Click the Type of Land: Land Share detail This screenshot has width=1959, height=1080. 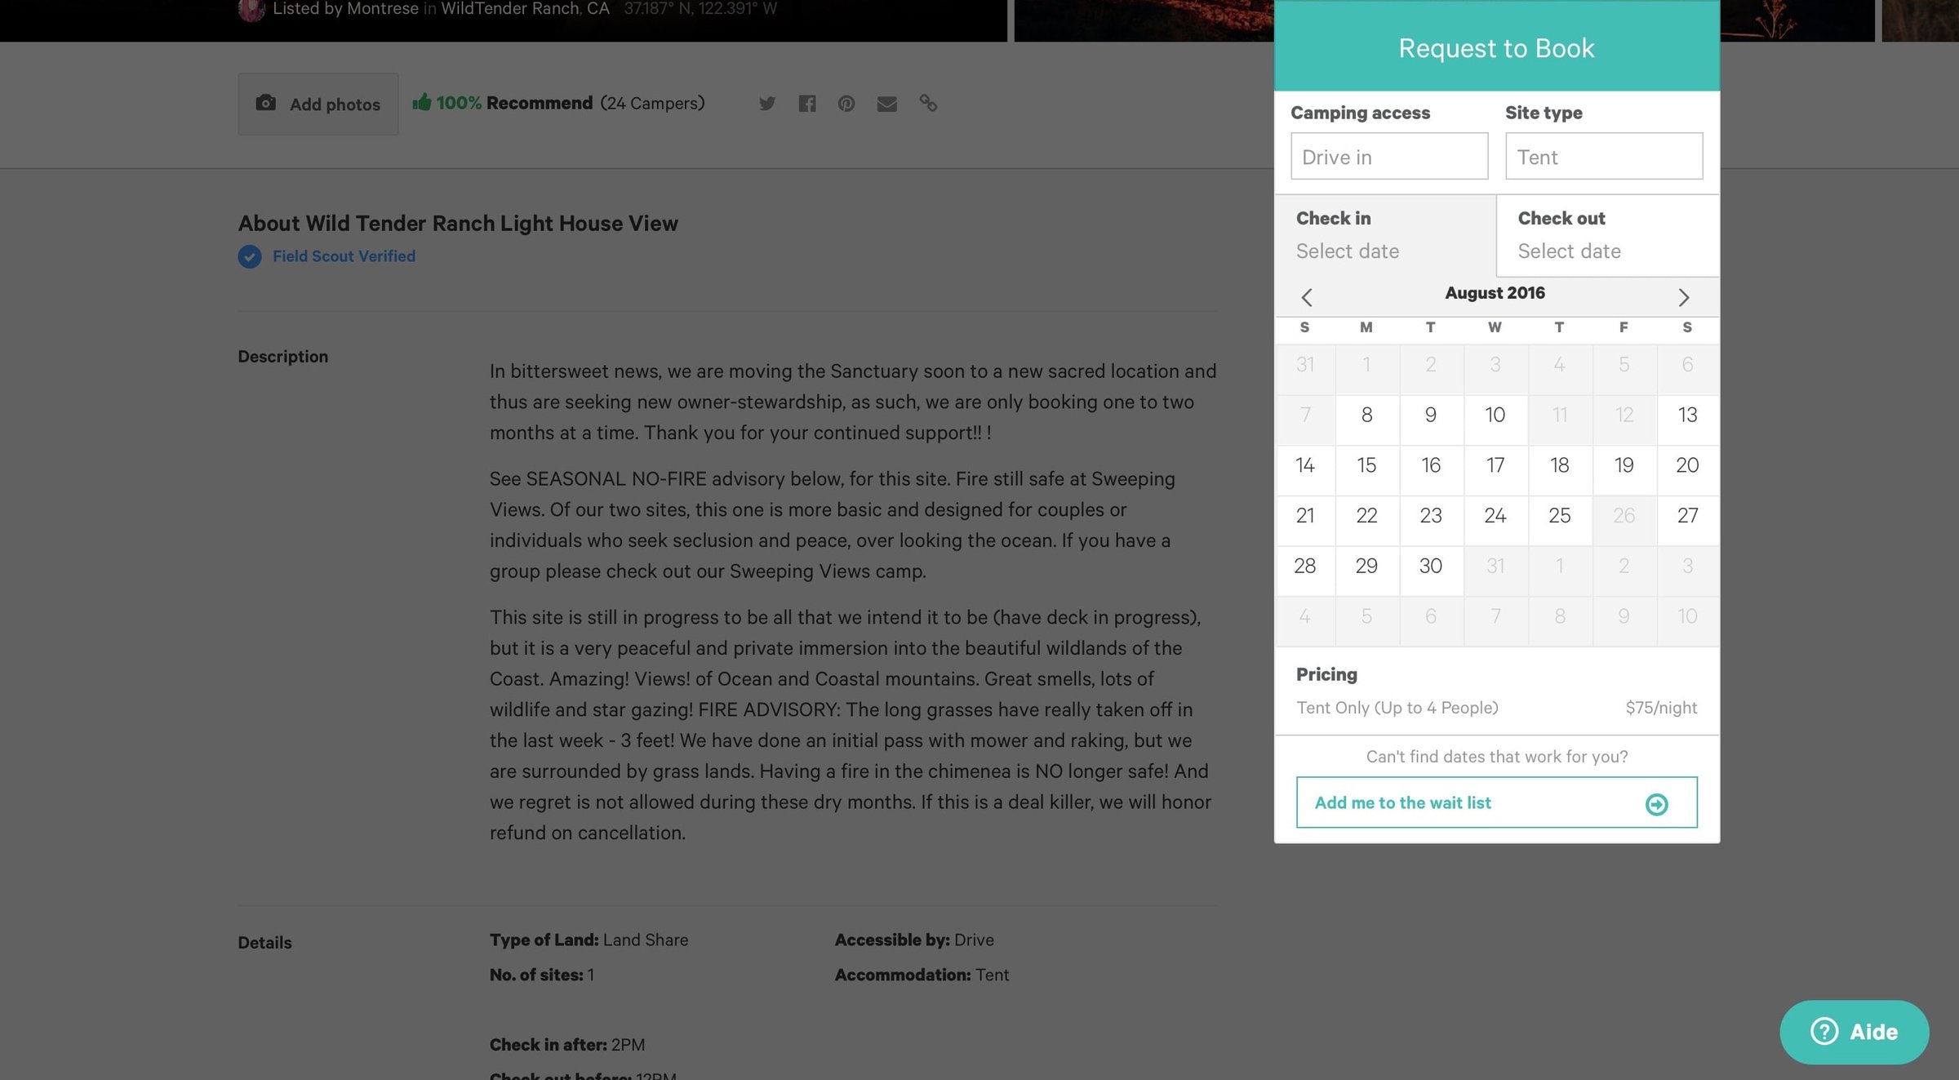[589, 940]
